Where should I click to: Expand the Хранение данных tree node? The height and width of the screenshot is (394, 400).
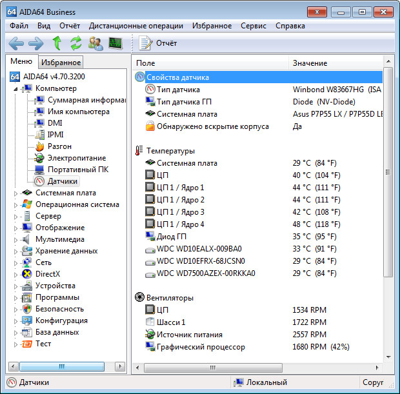click(x=16, y=251)
